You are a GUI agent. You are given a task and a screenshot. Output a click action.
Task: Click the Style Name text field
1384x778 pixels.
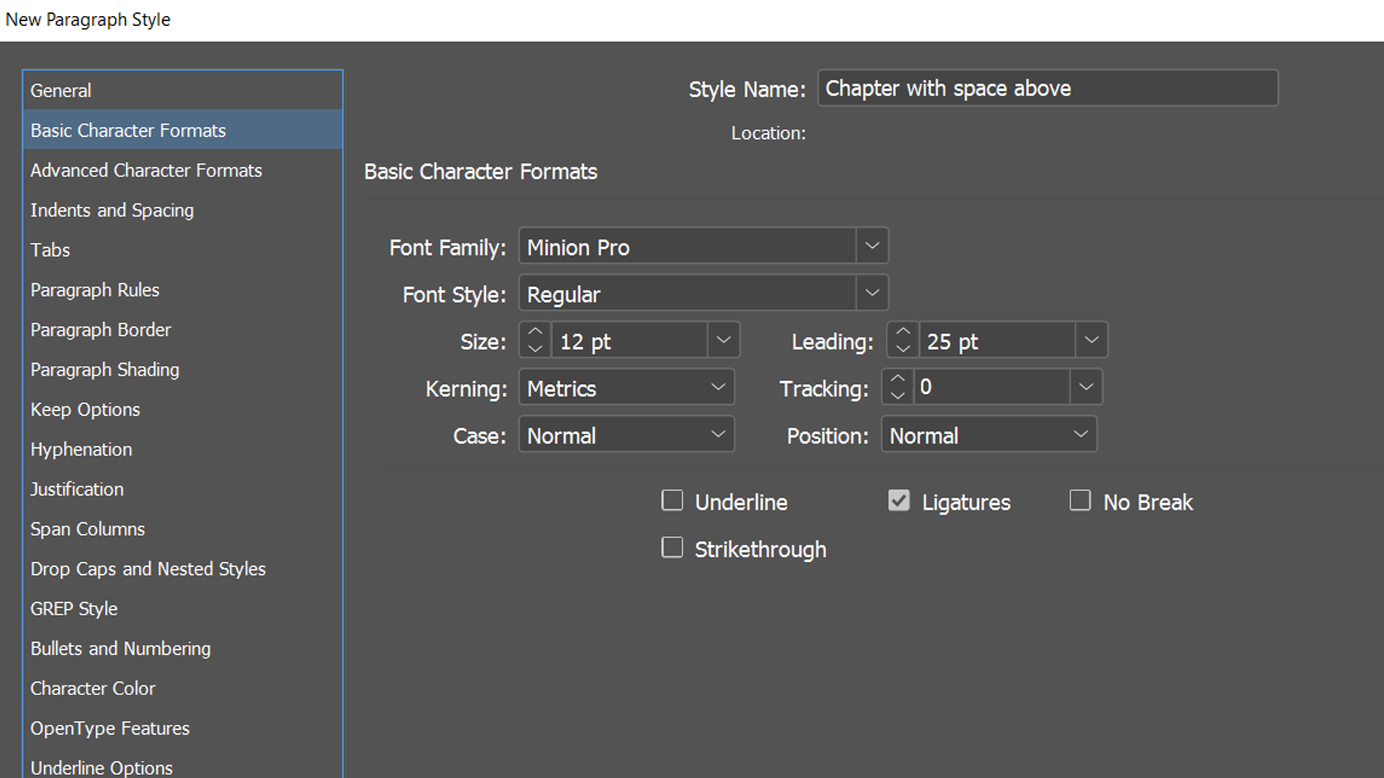(x=1047, y=88)
